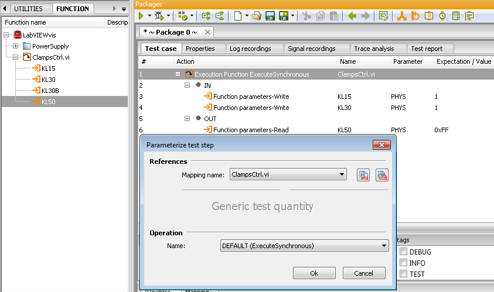494x292 pixels.
Task: Click the orange loop block icon
Action: click(415, 16)
